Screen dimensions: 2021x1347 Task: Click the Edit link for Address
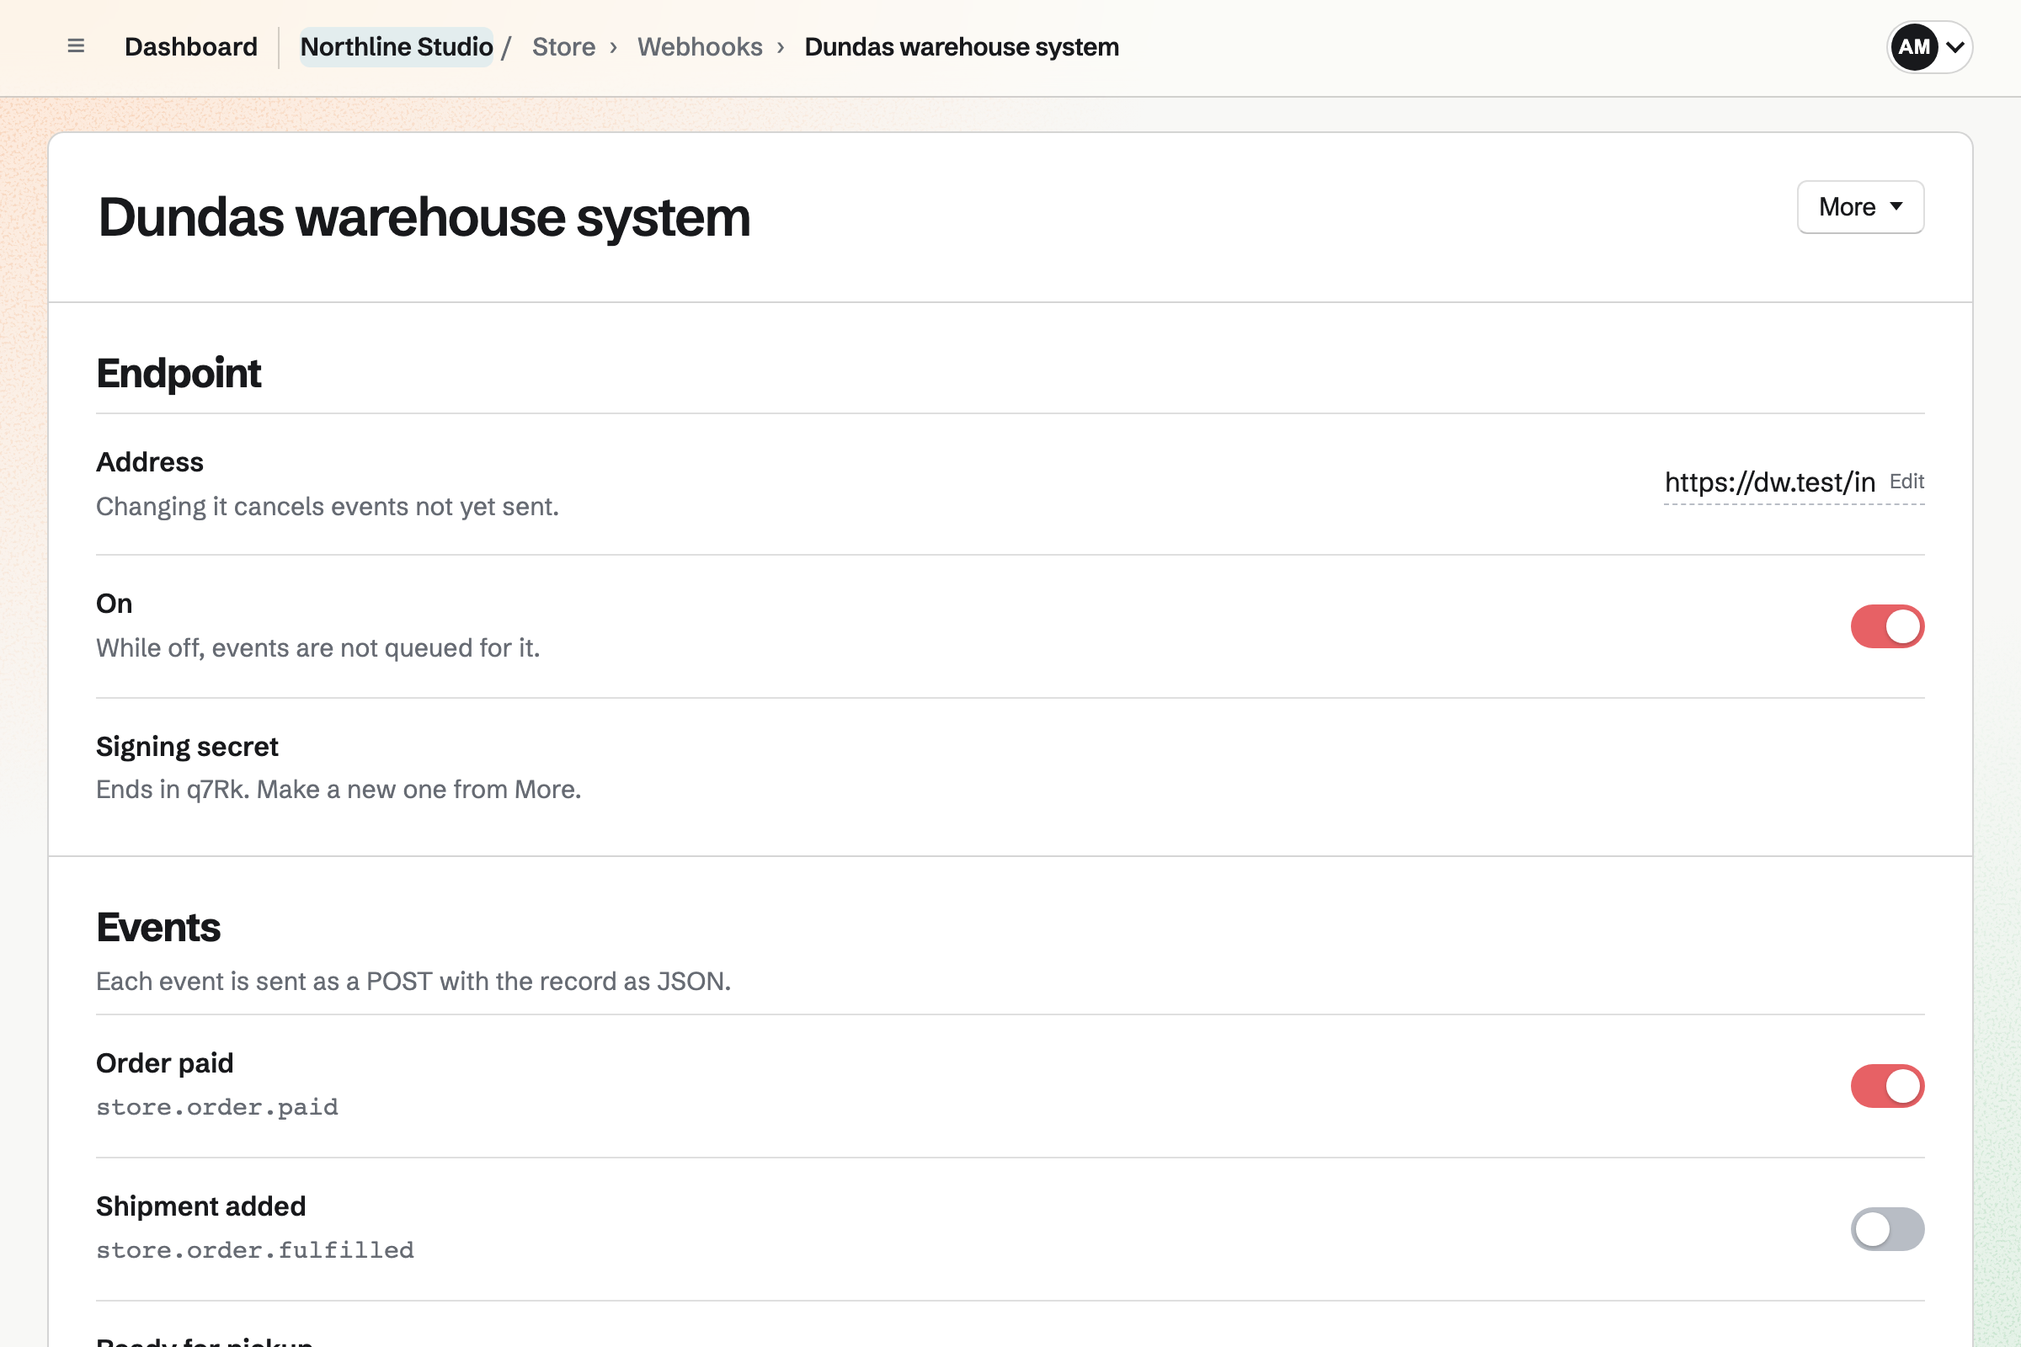1906,481
